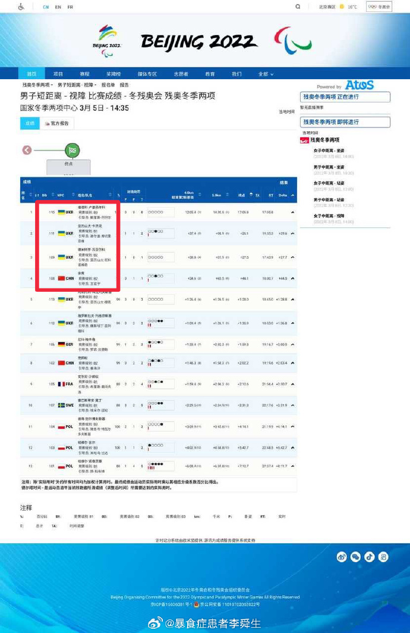This screenshot has width=410, height=633.
Task: Click the Atos sponsor logo
Action: pyautogui.click(x=359, y=85)
